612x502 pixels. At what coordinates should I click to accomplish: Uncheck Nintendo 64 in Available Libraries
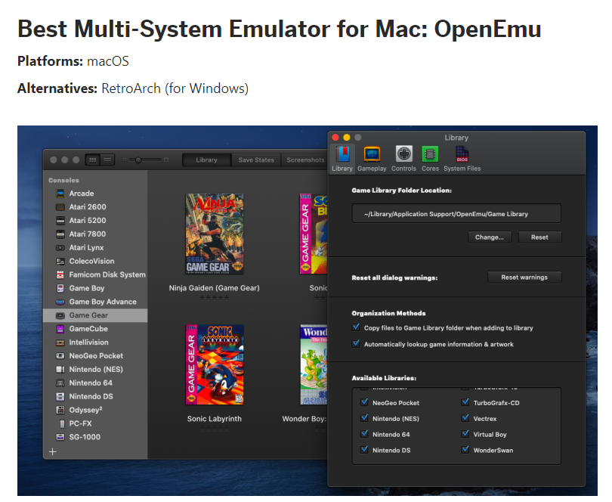click(364, 434)
